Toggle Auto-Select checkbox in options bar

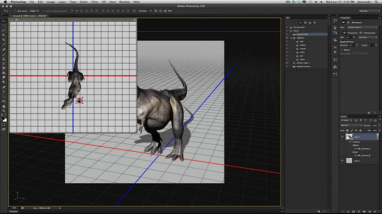pyautogui.click(x=15, y=11)
